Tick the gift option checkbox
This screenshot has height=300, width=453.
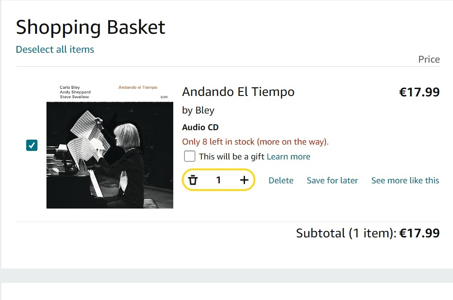[190, 156]
